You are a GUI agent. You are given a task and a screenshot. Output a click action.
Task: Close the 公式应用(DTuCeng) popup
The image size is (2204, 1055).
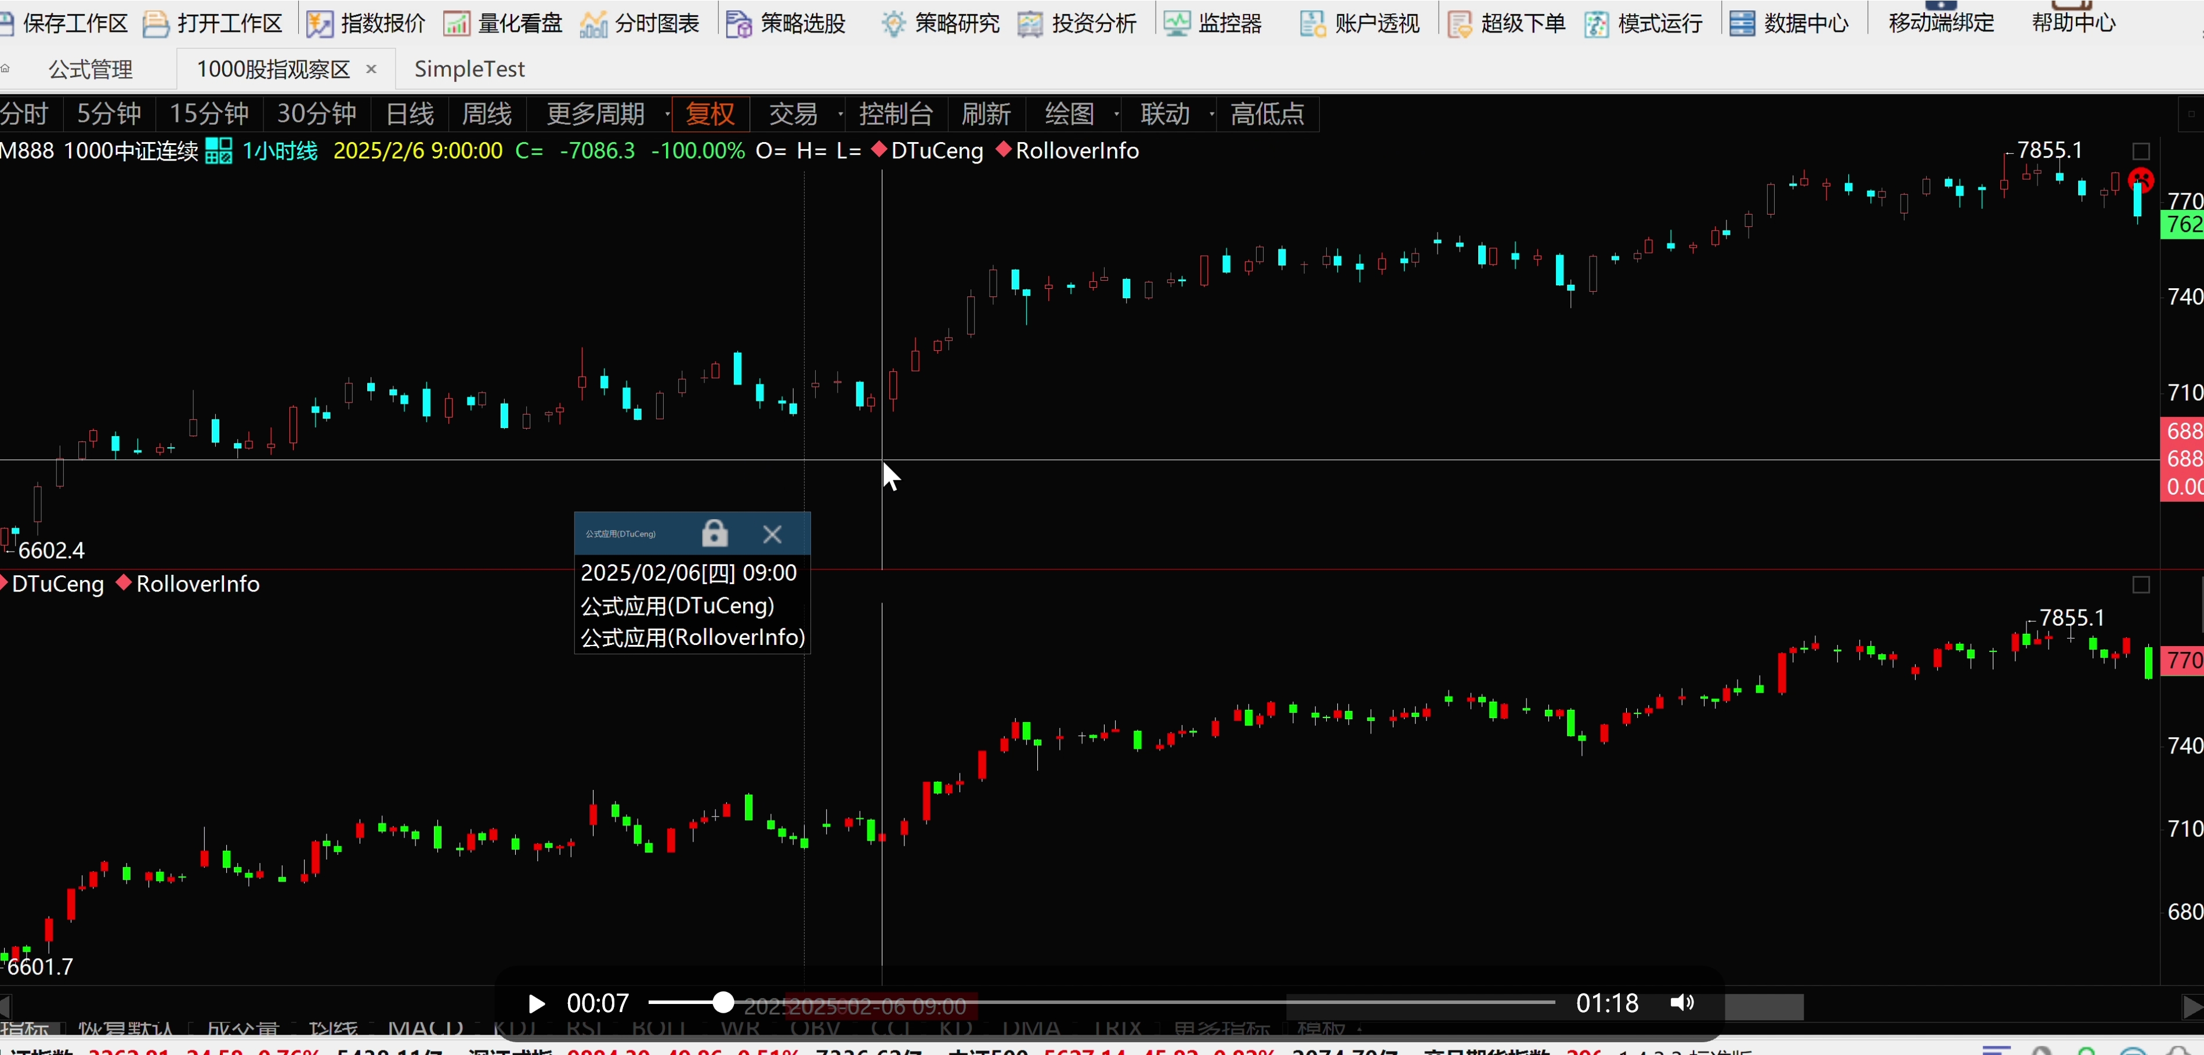pyautogui.click(x=772, y=534)
